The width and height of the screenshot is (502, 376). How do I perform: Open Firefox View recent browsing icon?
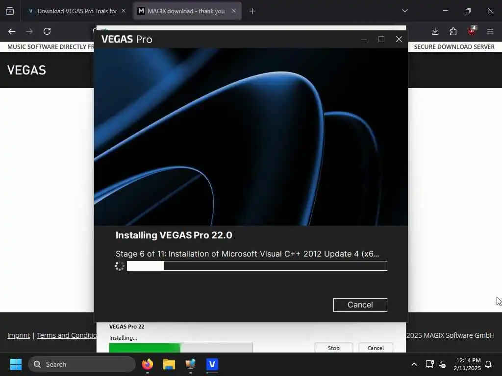point(10,11)
